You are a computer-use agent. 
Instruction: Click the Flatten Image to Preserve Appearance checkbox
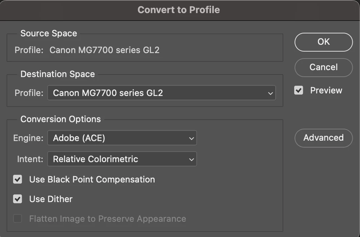pyautogui.click(x=17, y=218)
